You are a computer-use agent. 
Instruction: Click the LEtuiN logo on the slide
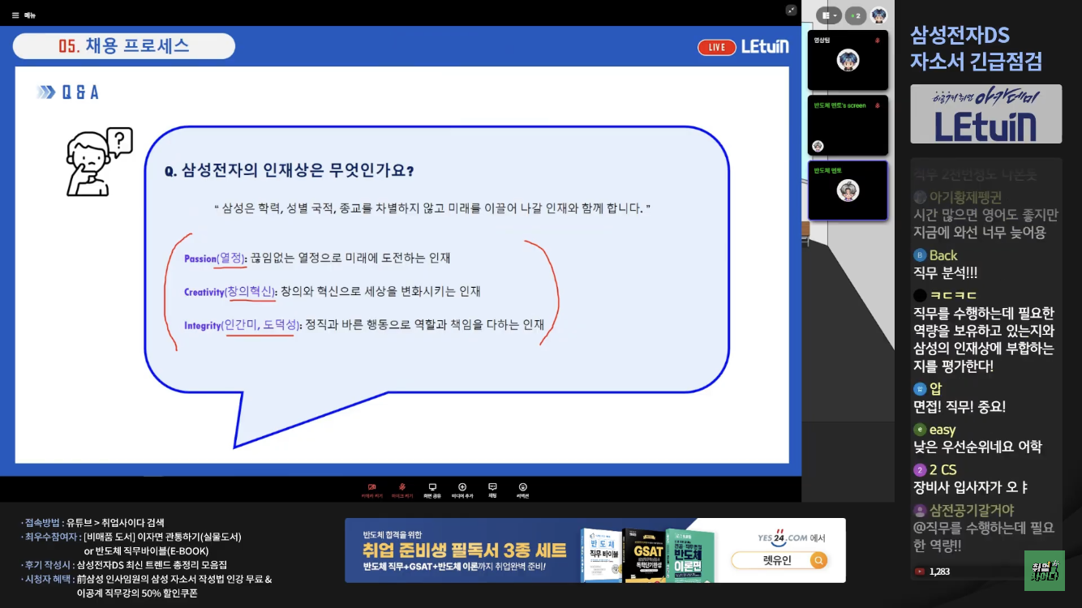tap(765, 46)
